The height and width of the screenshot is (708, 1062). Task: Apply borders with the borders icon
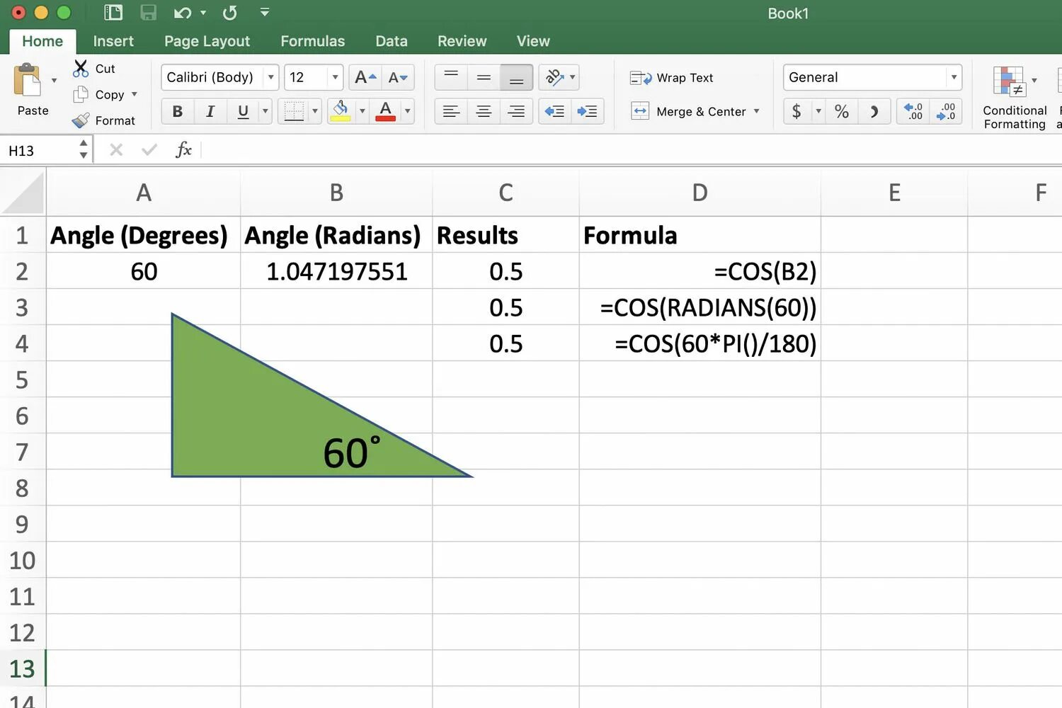click(x=294, y=111)
